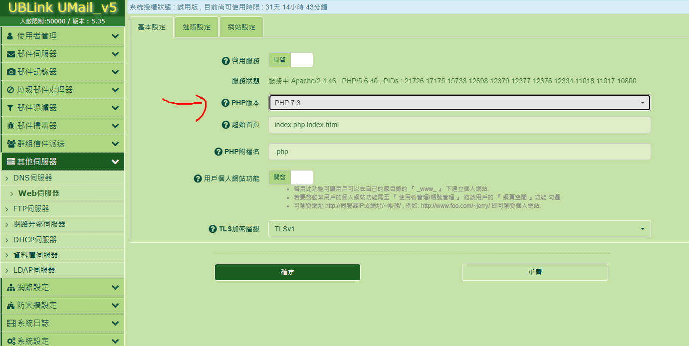Click the help icon next to PHP版本

[226, 103]
